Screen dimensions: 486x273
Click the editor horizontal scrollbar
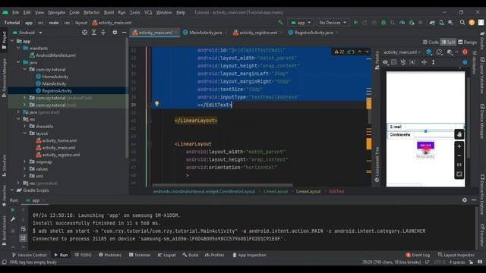click(x=222, y=185)
